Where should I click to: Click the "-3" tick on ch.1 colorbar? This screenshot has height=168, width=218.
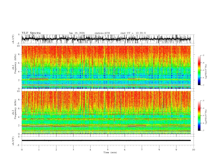203,55
